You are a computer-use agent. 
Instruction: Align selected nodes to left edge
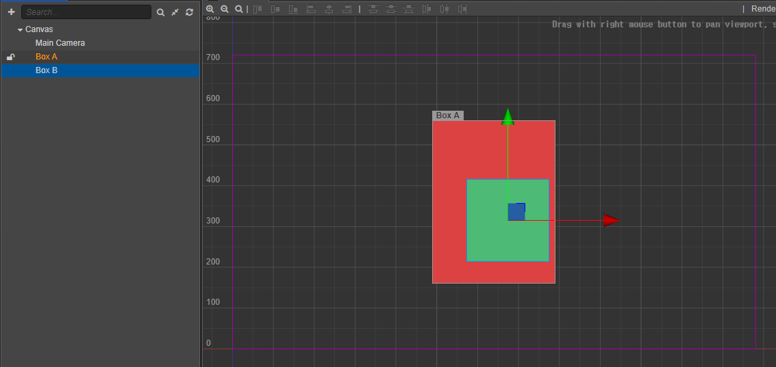click(311, 9)
